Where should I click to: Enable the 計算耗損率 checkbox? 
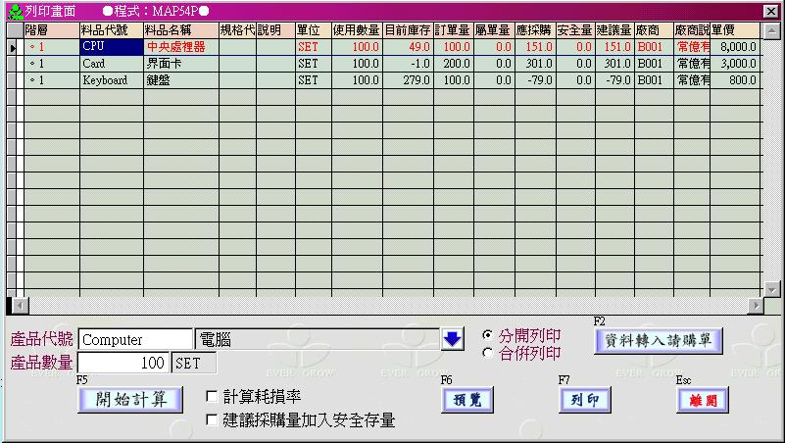tap(212, 397)
